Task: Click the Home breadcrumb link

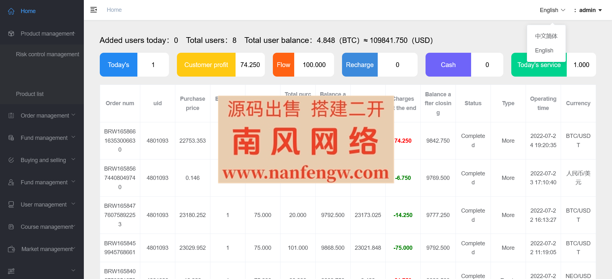Action: pyautogui.click(x=114, y=10)
